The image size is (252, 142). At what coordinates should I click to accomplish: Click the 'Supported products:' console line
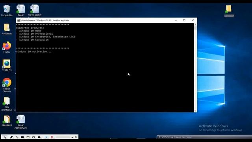[30, 28]
